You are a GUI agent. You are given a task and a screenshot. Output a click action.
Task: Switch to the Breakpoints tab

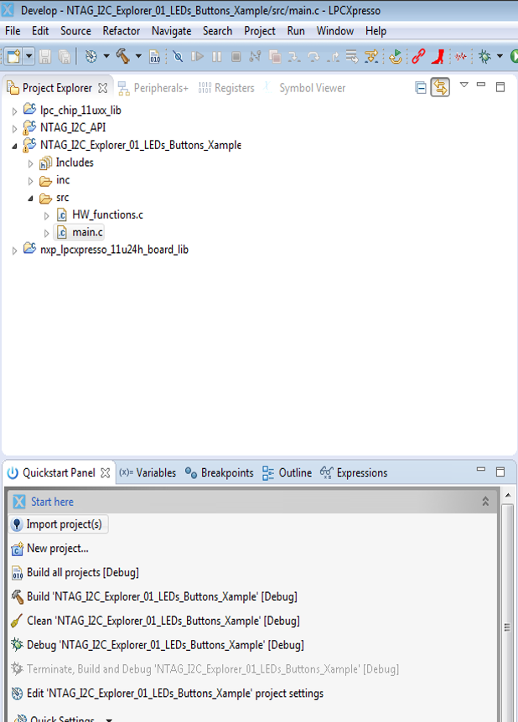(x=219, y=473)
